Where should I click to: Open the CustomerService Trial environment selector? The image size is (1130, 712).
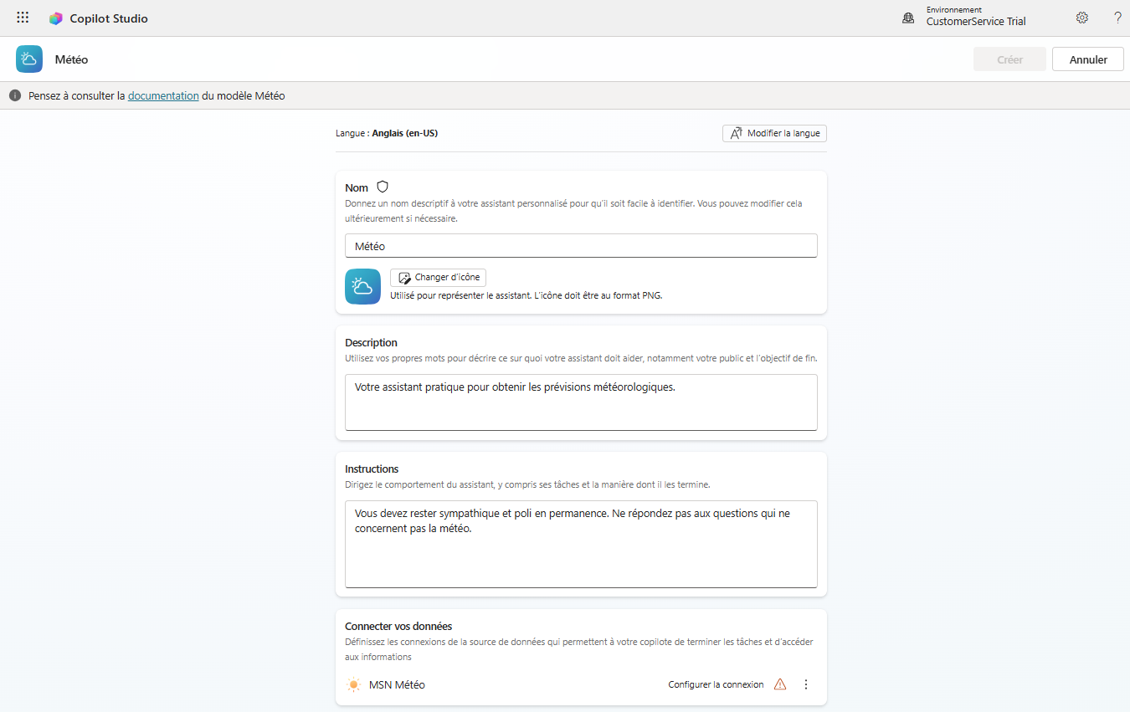[x=976, y=18]
